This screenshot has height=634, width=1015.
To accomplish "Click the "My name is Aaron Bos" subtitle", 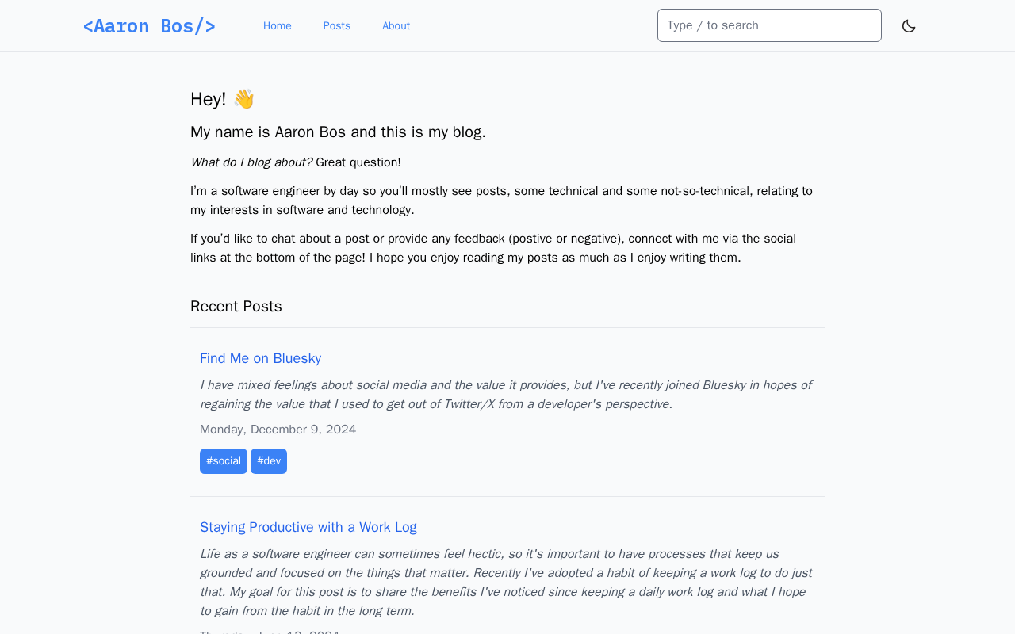I will pyautogui.click(x=338, y=132).
